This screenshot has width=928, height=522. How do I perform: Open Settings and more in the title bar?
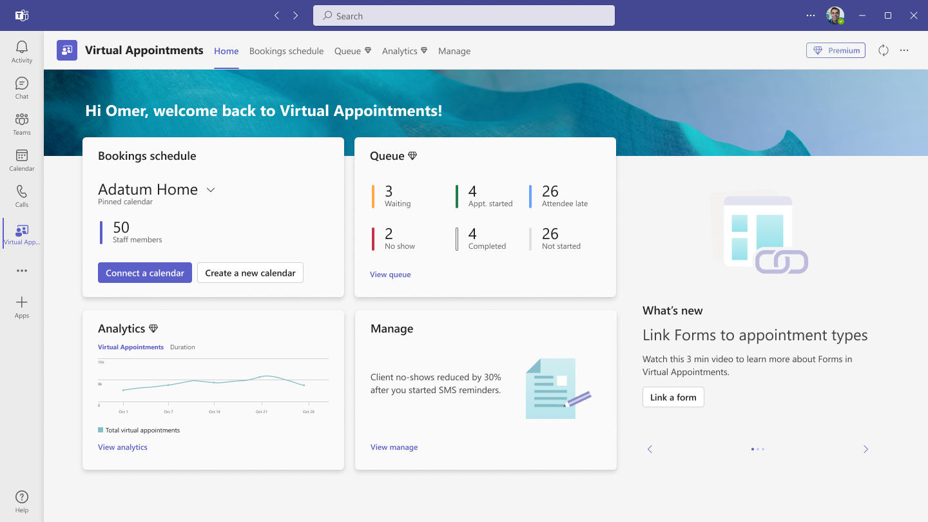pyautogui.click(x=809, y=15)
